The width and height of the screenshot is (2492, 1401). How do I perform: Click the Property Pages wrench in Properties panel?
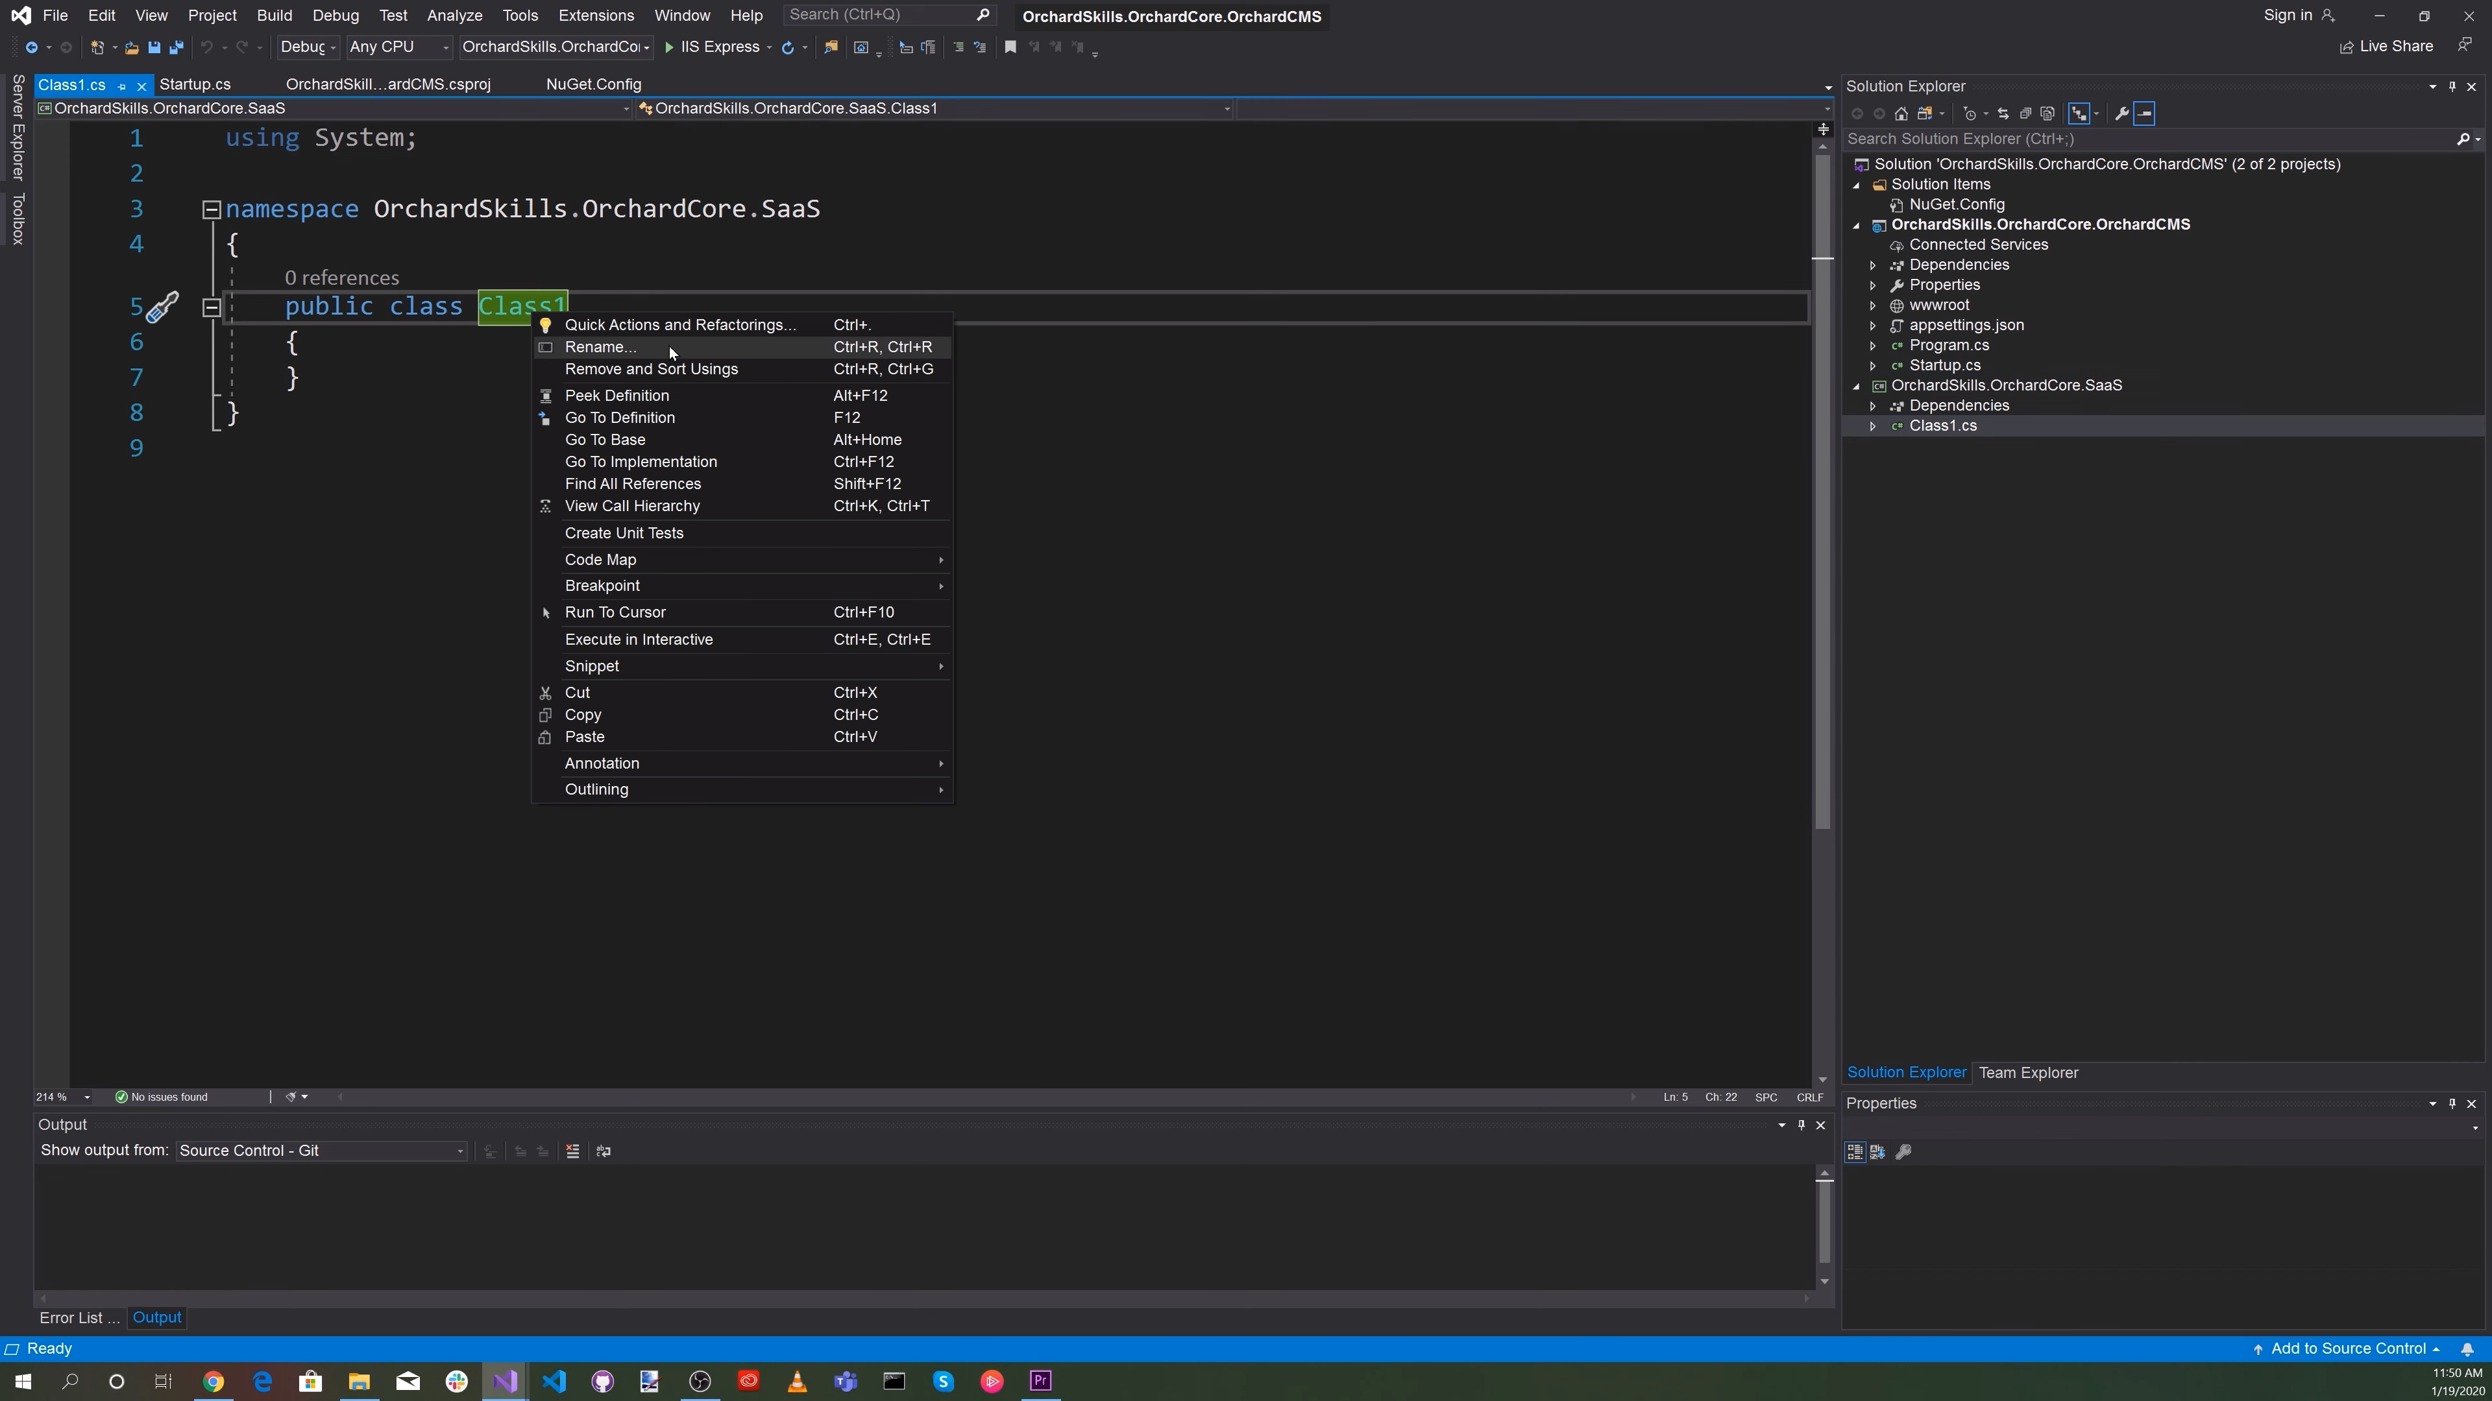pos(1903,1153)
